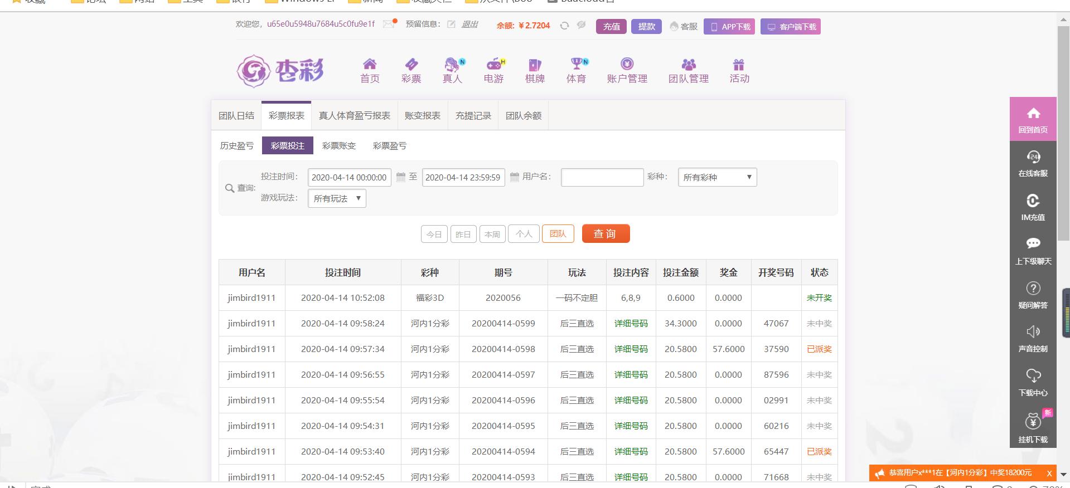Viewport: 1070px width, 488px height.
Task: Click the 客户端下载 button
Action: (791, 26)
